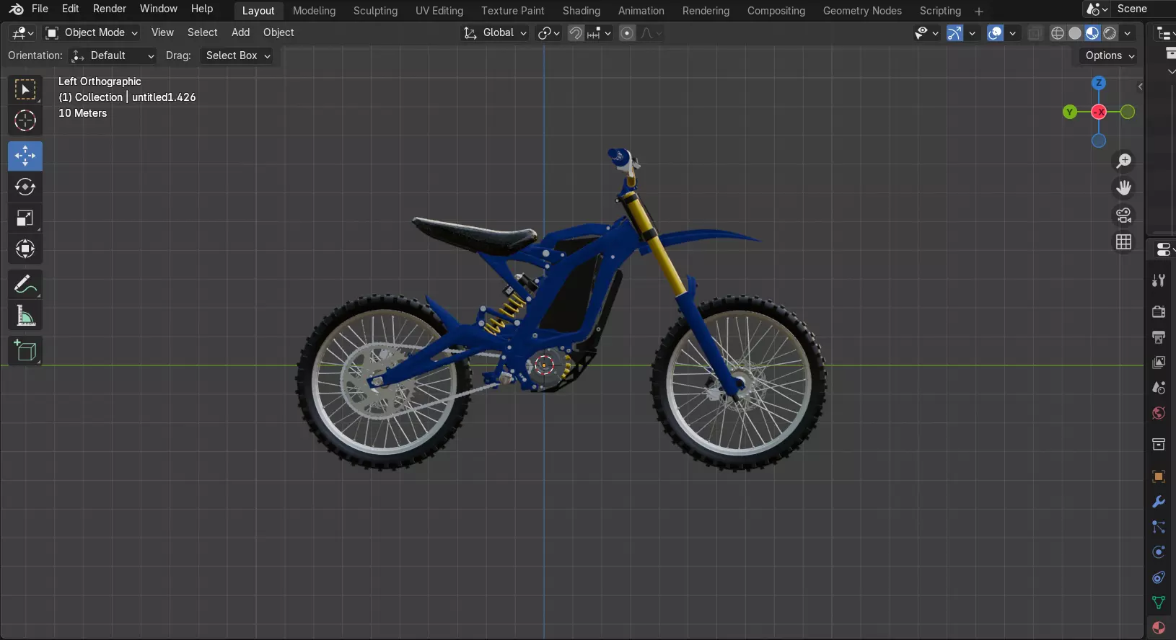
Task: Open the Modifiers wrench tab
Action: pos(1159,502)
